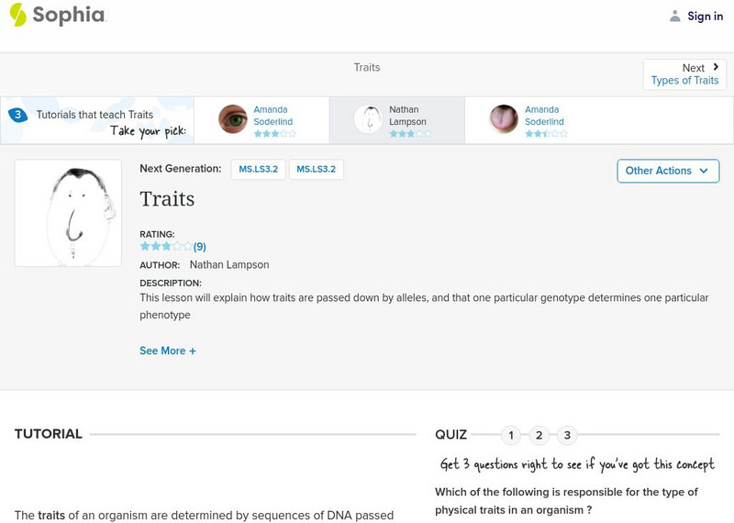Click the TUTORIAL section heading

click(x=49, y=434)
